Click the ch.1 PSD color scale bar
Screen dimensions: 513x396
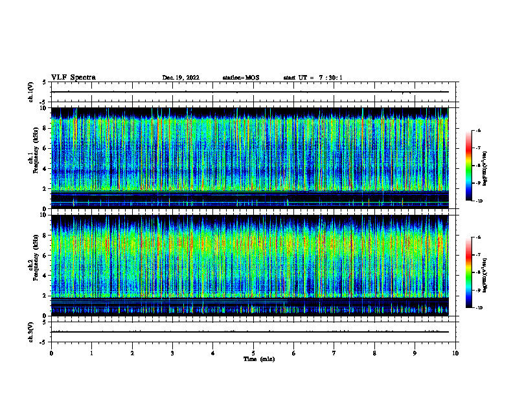pyautogui.click(x=469, y=166)
